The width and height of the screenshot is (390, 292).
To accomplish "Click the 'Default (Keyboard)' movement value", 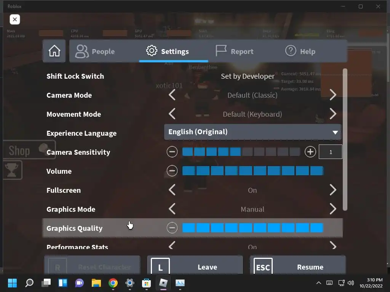I will pyautogui.click(x=253, y=114).
